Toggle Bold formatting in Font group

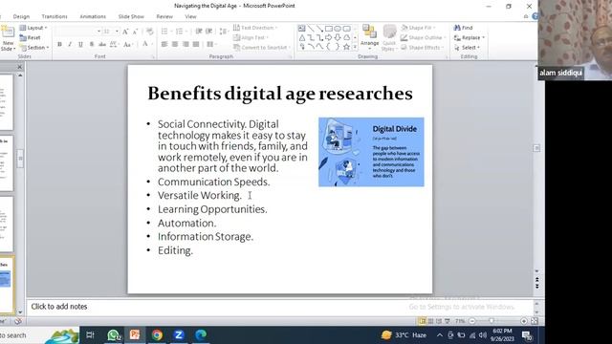(59, 45)
